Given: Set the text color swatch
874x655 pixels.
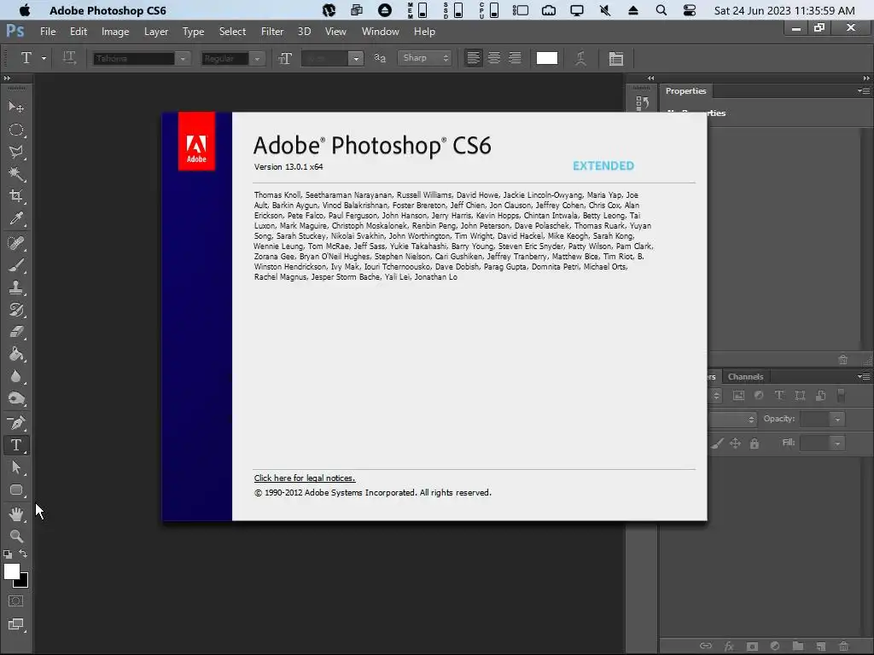Looking at the screenshot, I should tap(547, 58).
